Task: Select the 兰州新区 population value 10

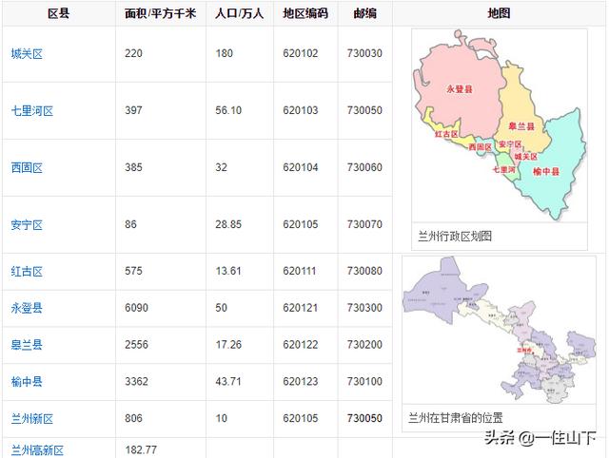Action: click(x=222, y=418)
